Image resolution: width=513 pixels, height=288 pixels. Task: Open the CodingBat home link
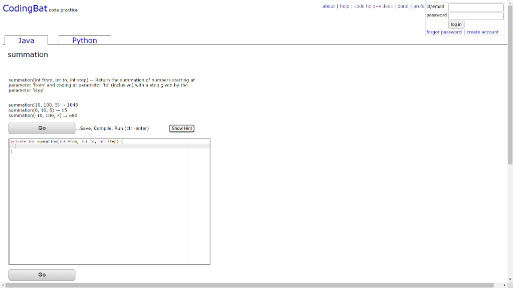(x=25, y=8)
